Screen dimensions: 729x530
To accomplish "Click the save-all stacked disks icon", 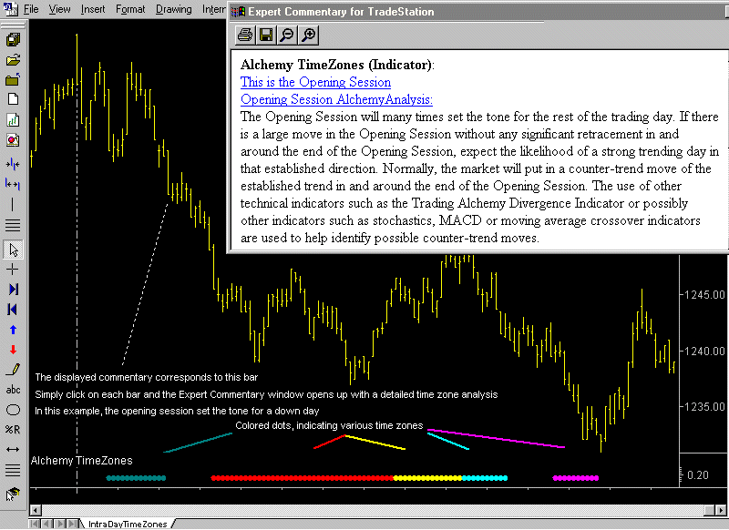I will tap(13, 40).
